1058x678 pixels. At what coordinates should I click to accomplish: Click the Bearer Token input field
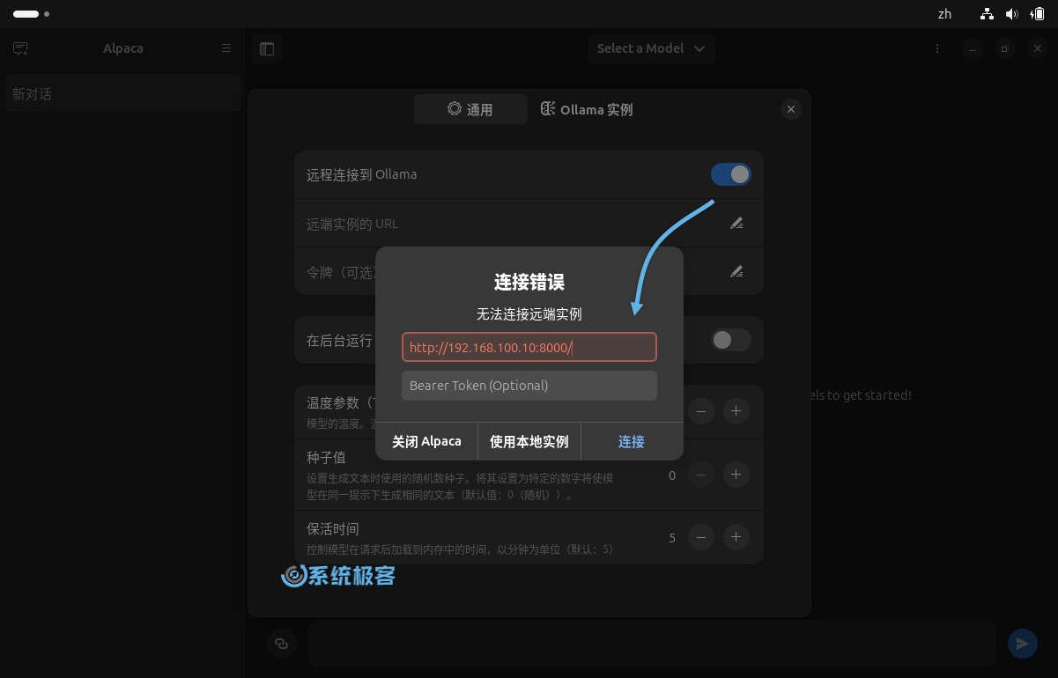(529, 386)
